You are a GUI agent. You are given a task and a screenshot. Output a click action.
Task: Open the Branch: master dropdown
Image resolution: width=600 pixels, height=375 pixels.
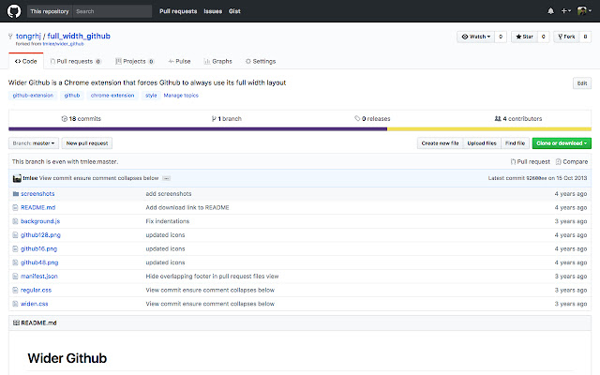pyautogui.click(x=34, y=143)
